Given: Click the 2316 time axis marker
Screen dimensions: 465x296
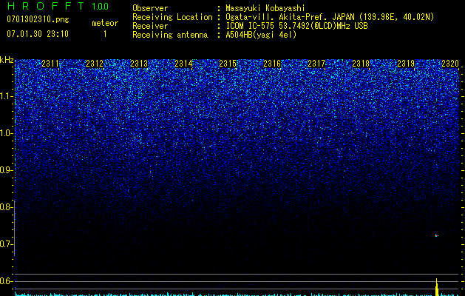Looking at the screenshot, I should click(x=272, y=63).
